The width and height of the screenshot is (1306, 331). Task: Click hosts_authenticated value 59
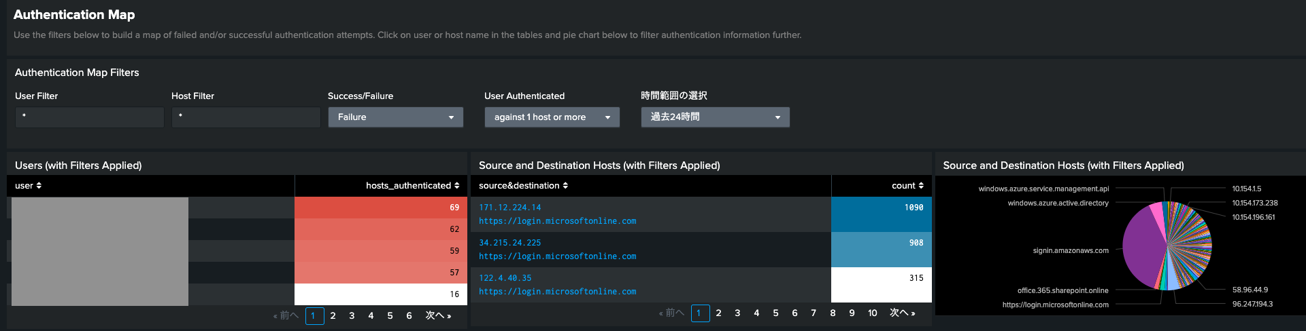pos(381,251)
